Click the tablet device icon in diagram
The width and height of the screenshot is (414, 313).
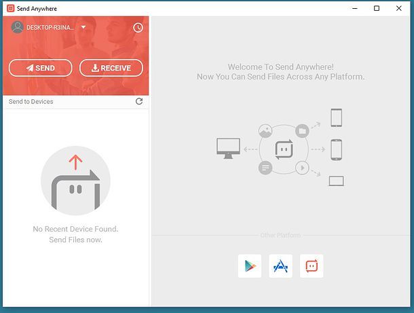click(337, 117)
